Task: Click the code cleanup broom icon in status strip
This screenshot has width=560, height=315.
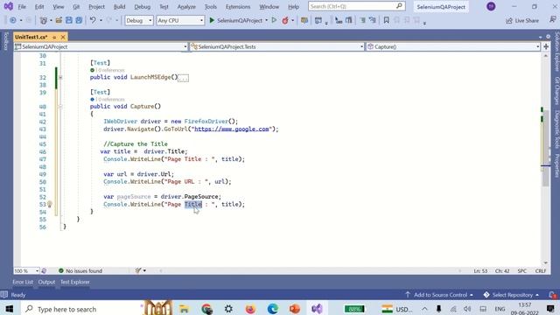Action: point(138,270)
